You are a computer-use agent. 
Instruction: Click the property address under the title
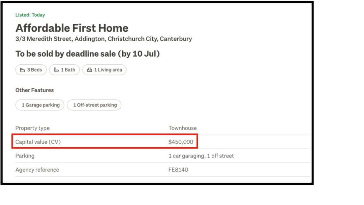(103, 39)
